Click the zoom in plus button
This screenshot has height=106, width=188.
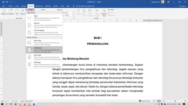click(x=182, y=101)
